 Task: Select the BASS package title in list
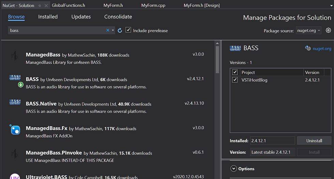click(x=32, y=79)
